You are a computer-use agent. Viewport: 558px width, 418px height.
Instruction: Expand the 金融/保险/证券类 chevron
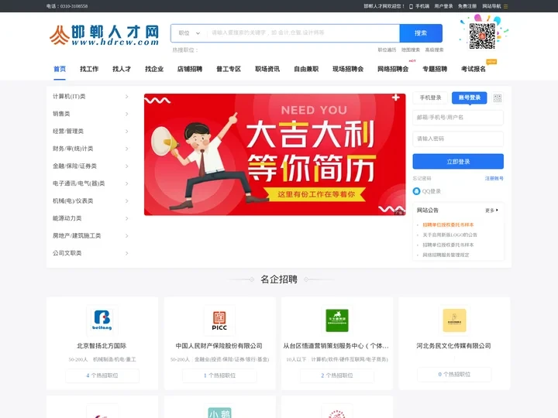click(126, 166)
